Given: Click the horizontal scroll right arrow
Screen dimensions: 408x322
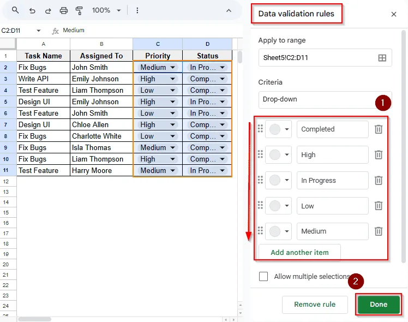Looking at the screenshot, I should [234, 319].
